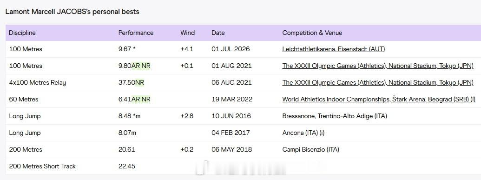The height and width of the screenshot is (180, 481).
Task: Open the Leichtathletikarena, Eisenstadt (AUT) link
Action: point(334,49)
